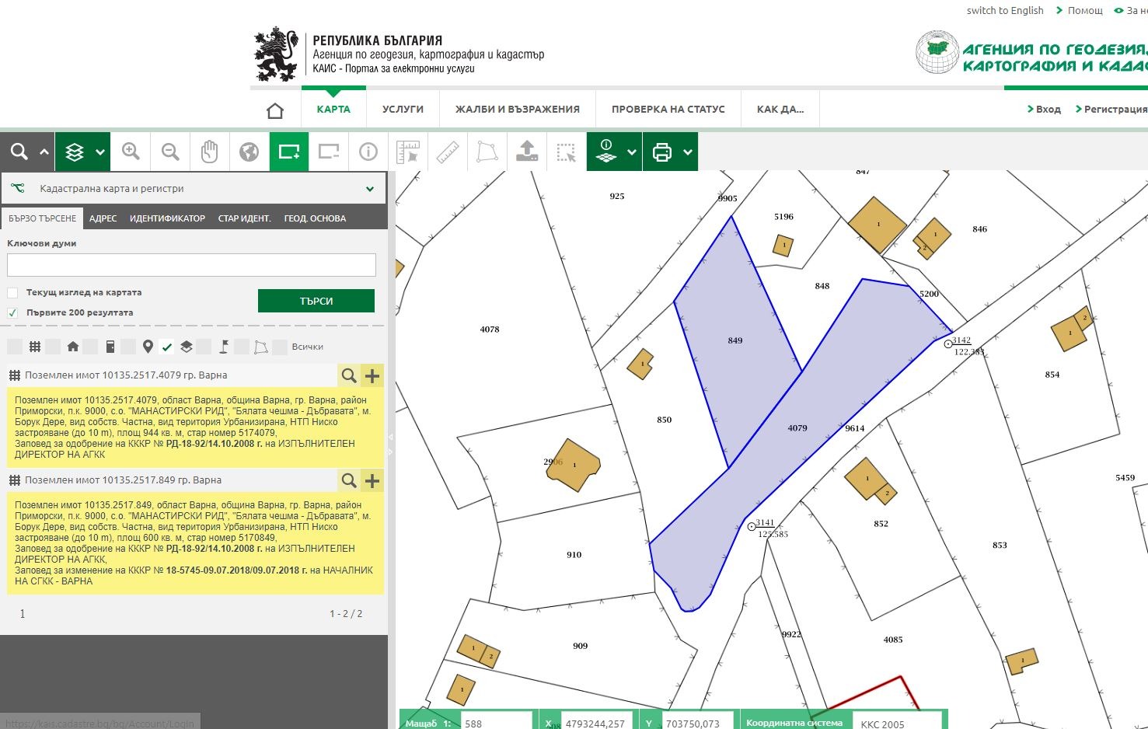The height and width of the screenshot is (729, 1148).
Task: Click the upload file icon in toolbar
Action: 527,152
